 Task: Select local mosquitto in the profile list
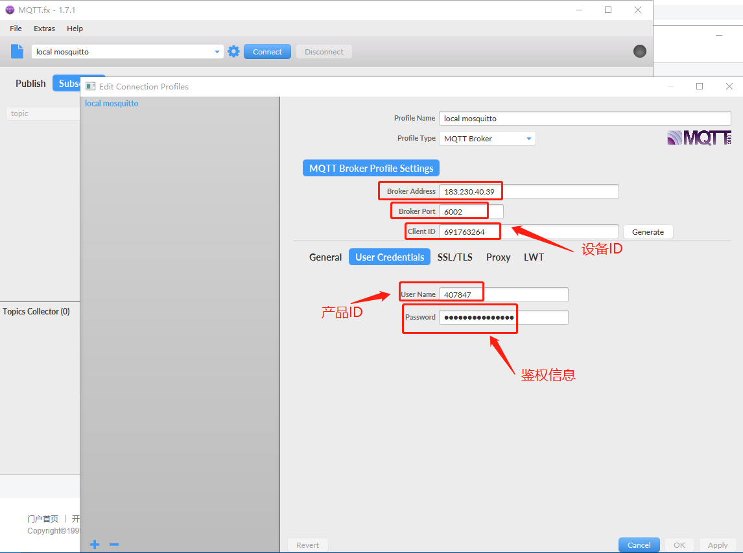tap(112, 104)
